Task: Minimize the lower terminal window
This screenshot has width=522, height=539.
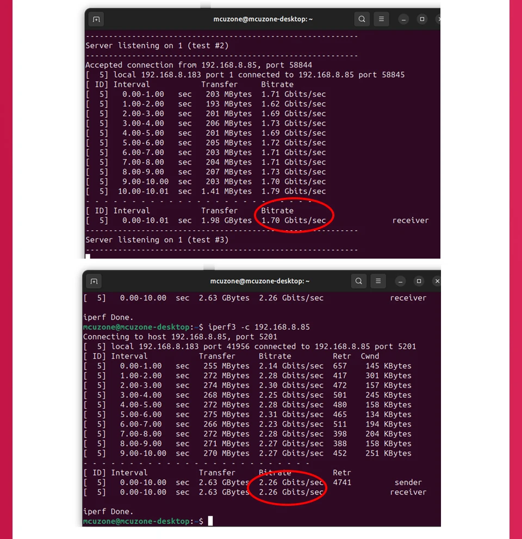Action: (x=401, y=281)
